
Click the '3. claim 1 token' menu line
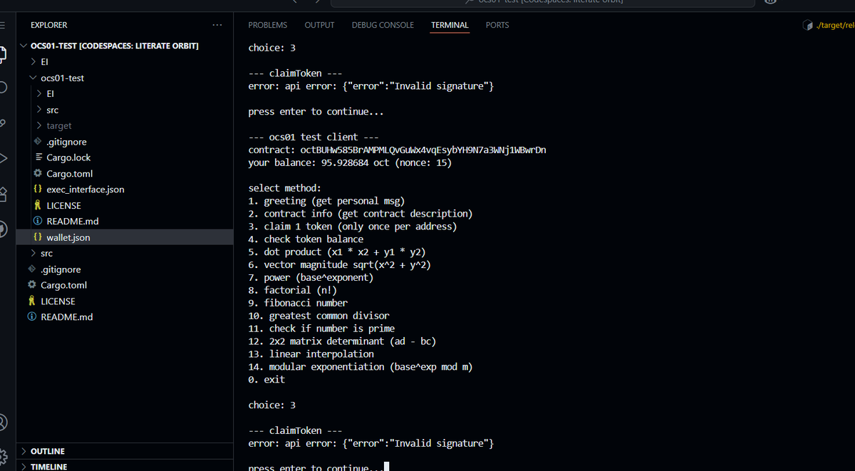[352, 227]
